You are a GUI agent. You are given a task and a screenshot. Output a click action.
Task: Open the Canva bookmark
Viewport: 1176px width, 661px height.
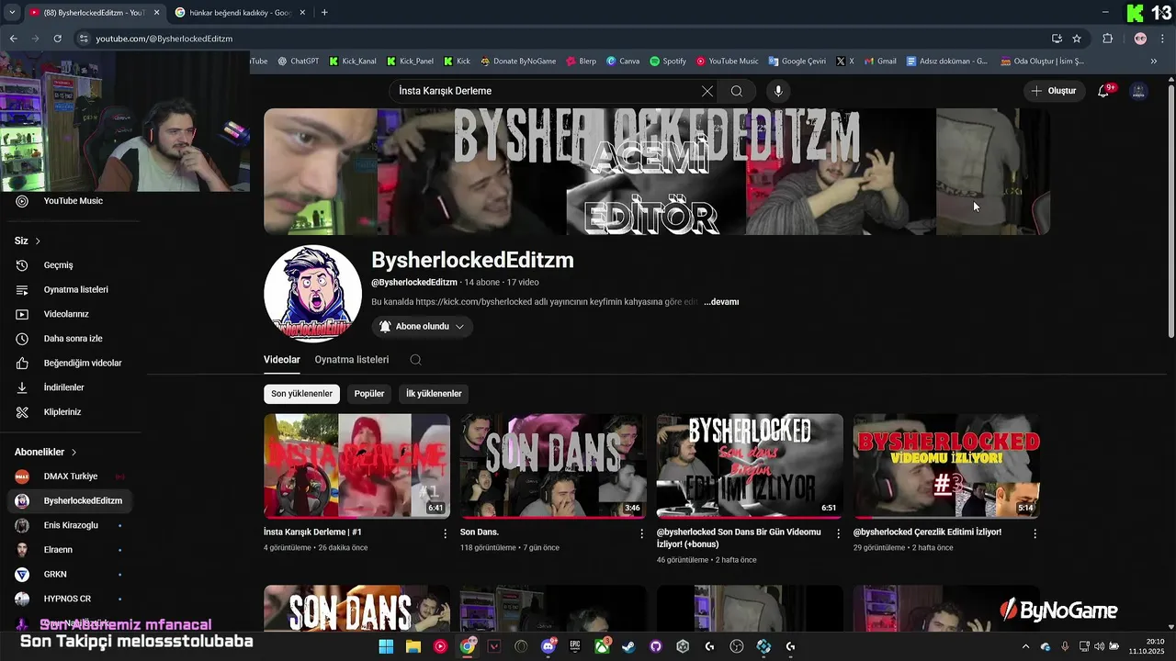click(623, 62)
